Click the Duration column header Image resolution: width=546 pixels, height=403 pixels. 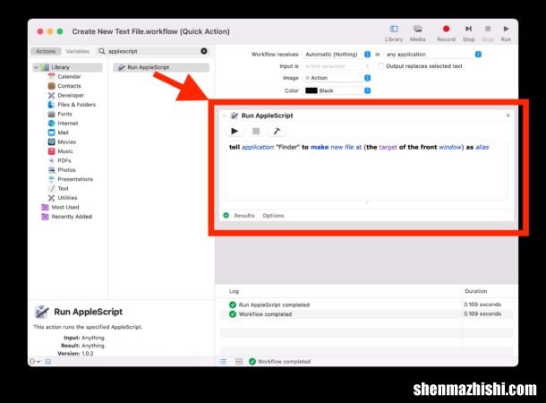coord(475,291)
